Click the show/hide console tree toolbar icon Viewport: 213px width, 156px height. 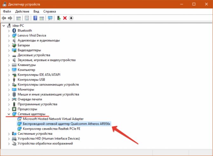click(18, 18)
